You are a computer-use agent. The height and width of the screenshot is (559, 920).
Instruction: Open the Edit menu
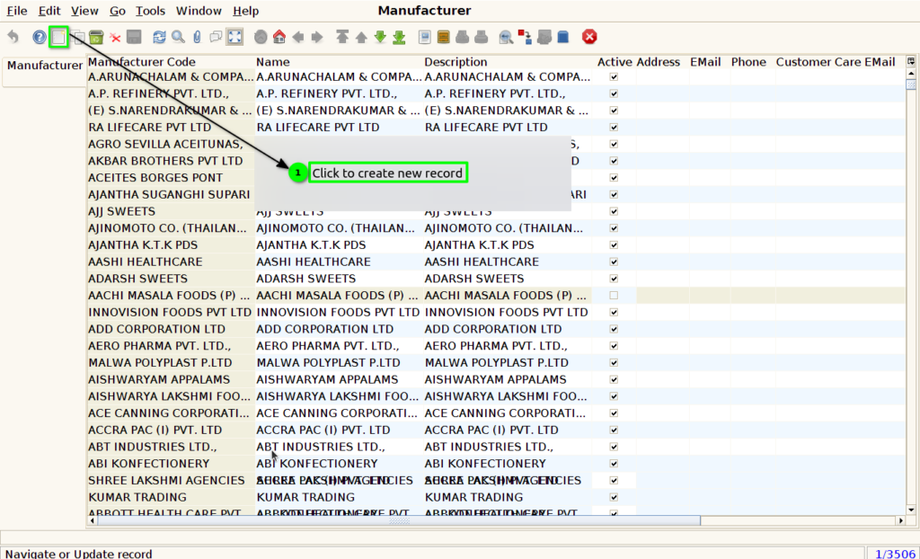point(49,11)
